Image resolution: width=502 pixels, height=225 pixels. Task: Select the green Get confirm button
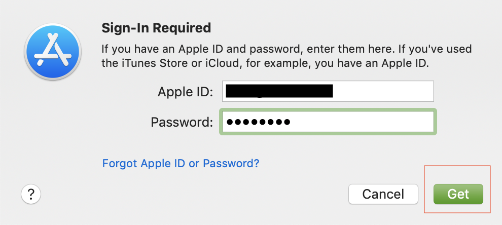[458, 194]
